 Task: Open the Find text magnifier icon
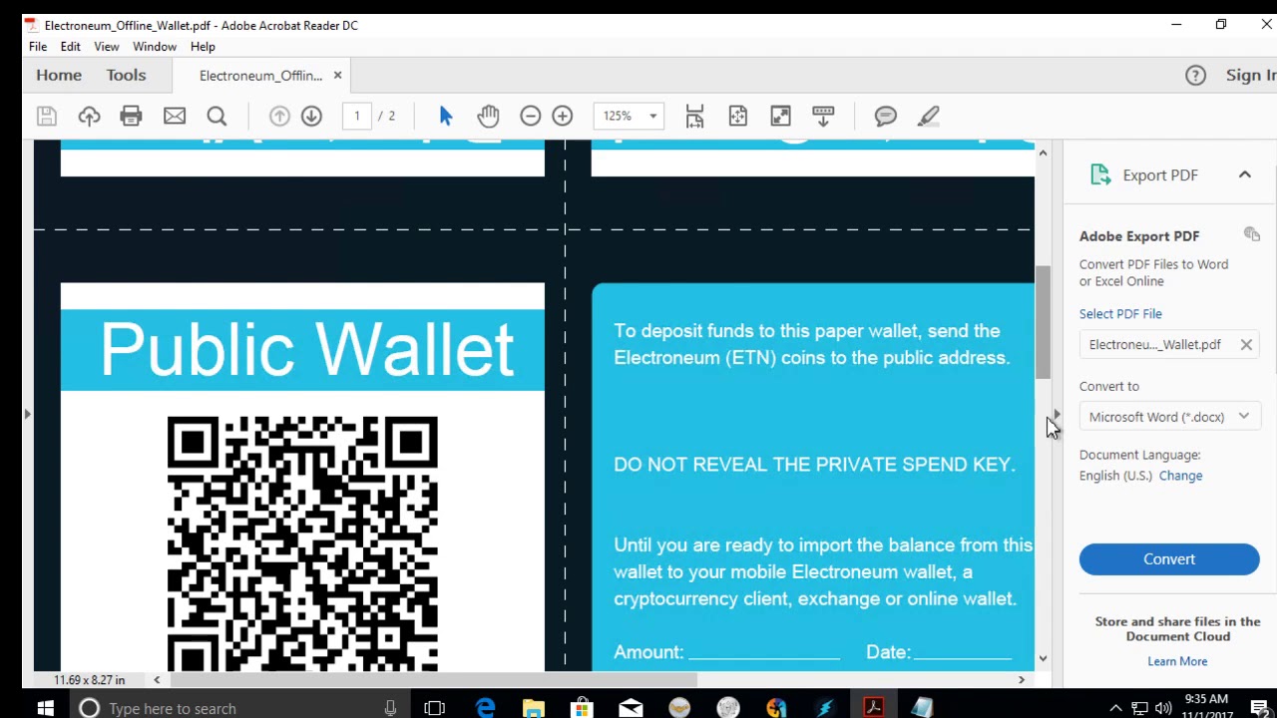click(x=216, y=116)
